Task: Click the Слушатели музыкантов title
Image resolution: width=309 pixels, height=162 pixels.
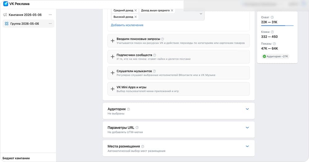Action: pos(134,71)
